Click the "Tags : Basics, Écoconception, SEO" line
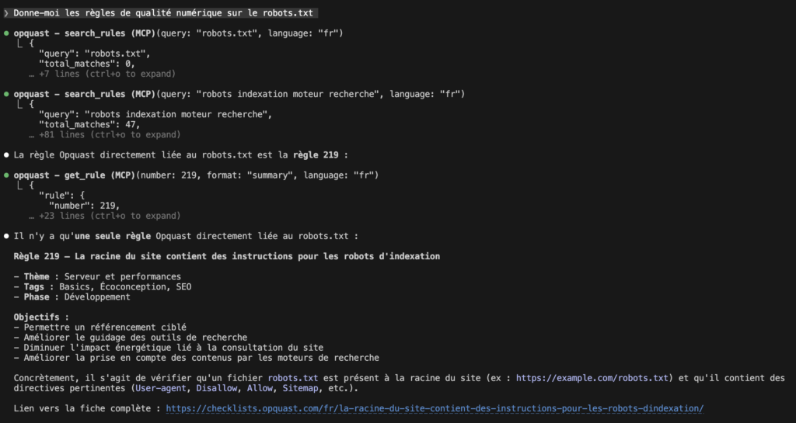This screenshot has height=423, width=796. pos(102,286)
